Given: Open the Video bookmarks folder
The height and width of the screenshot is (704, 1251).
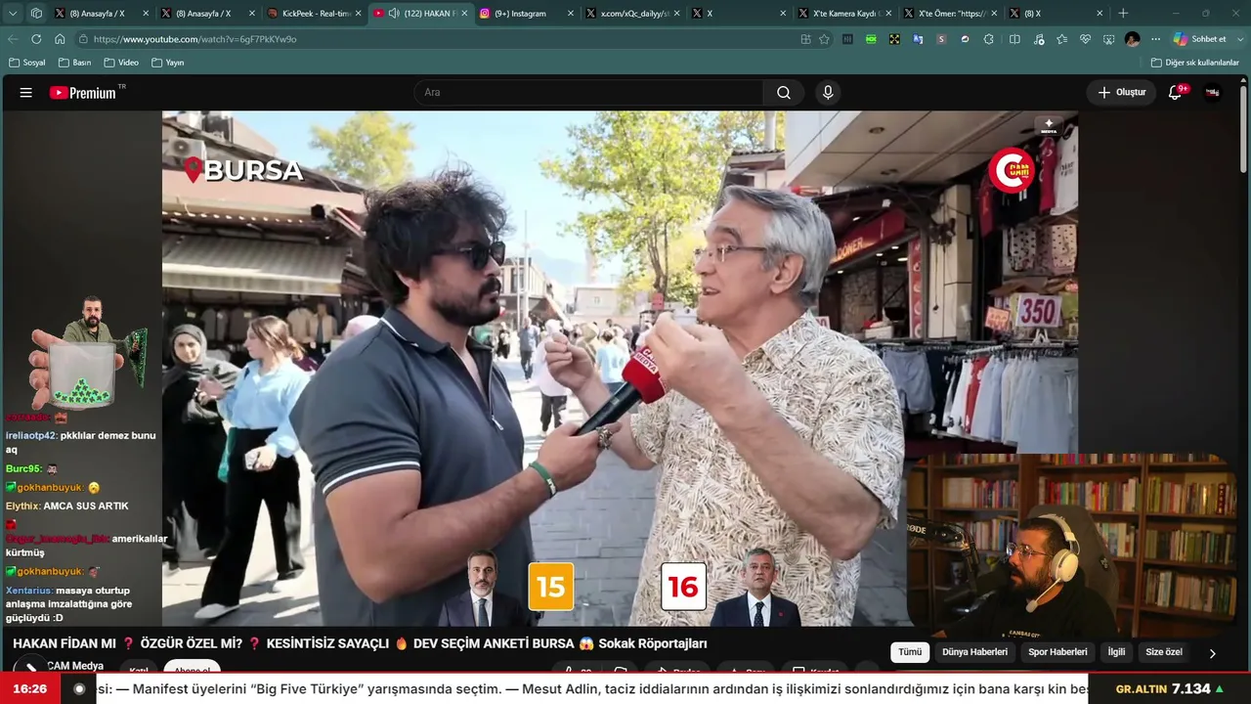Looking at the screenshot, I should [x=122, y=63].
